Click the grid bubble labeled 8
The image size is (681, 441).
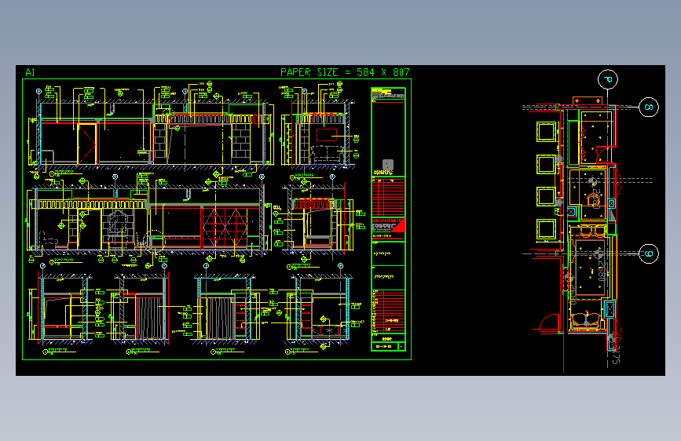[x=649, y=108]
